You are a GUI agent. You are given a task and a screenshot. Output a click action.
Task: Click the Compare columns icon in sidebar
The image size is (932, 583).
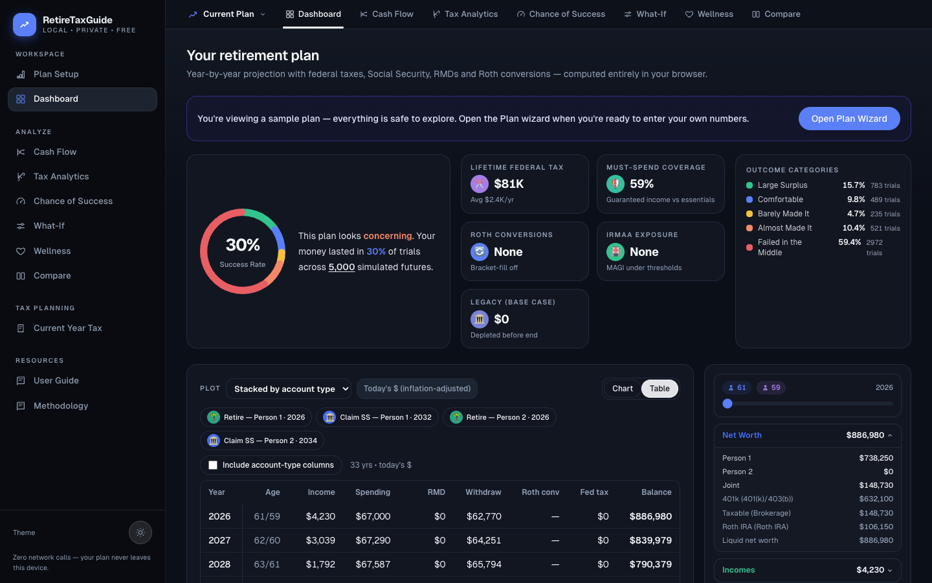[x=21, y=276]
